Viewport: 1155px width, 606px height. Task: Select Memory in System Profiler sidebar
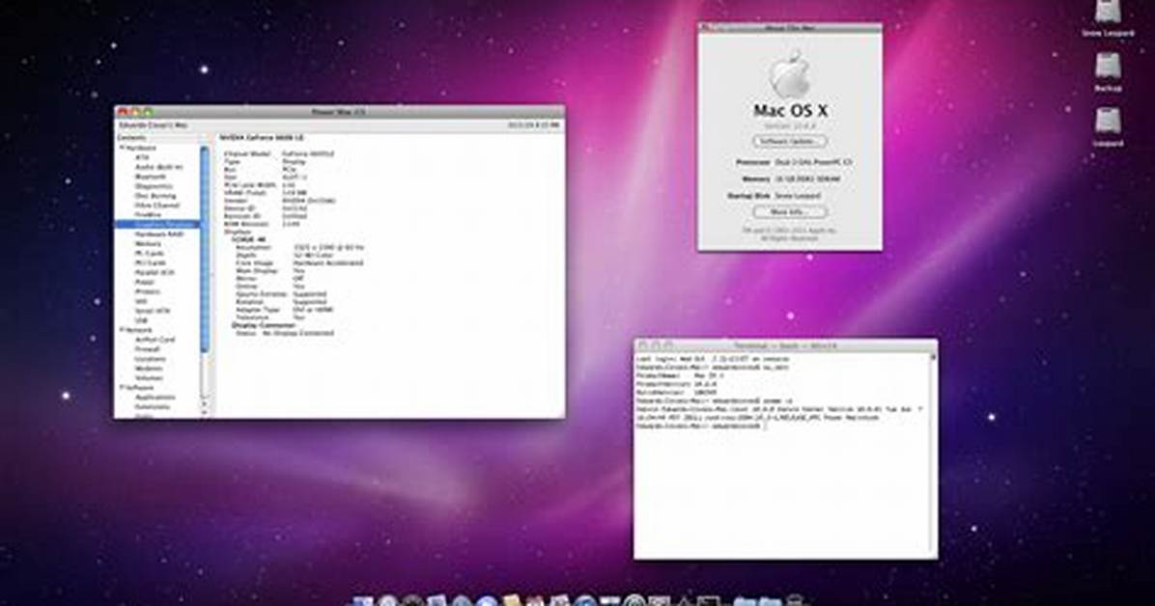[x=148, y=244]
